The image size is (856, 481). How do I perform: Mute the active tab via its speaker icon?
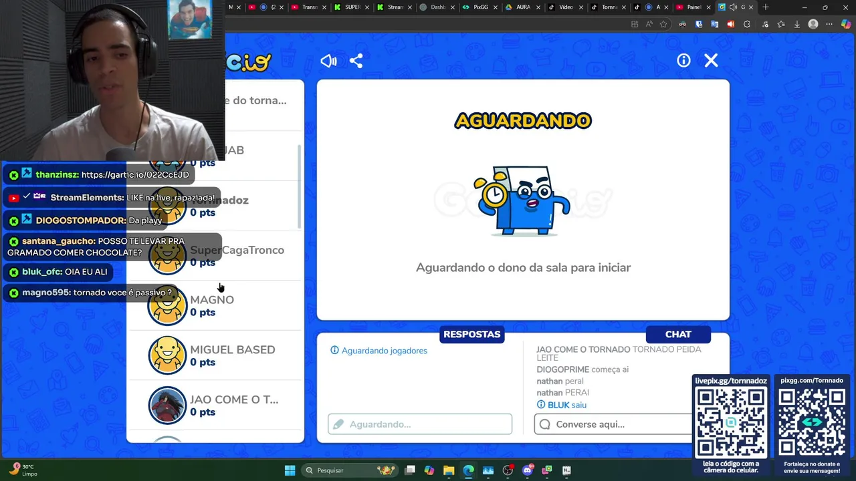click(x=733, y=7)
